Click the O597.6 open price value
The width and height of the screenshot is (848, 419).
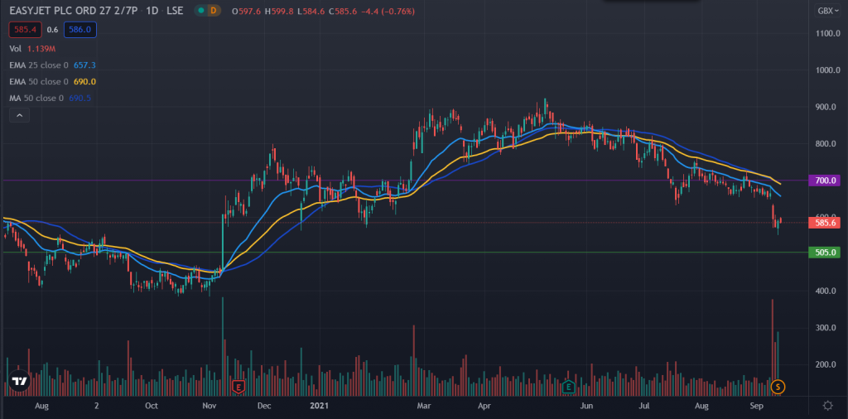tap(245, 11)
